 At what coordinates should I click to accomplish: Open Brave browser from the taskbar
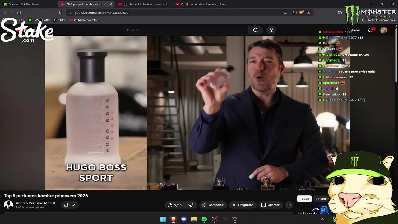point(173,219)
